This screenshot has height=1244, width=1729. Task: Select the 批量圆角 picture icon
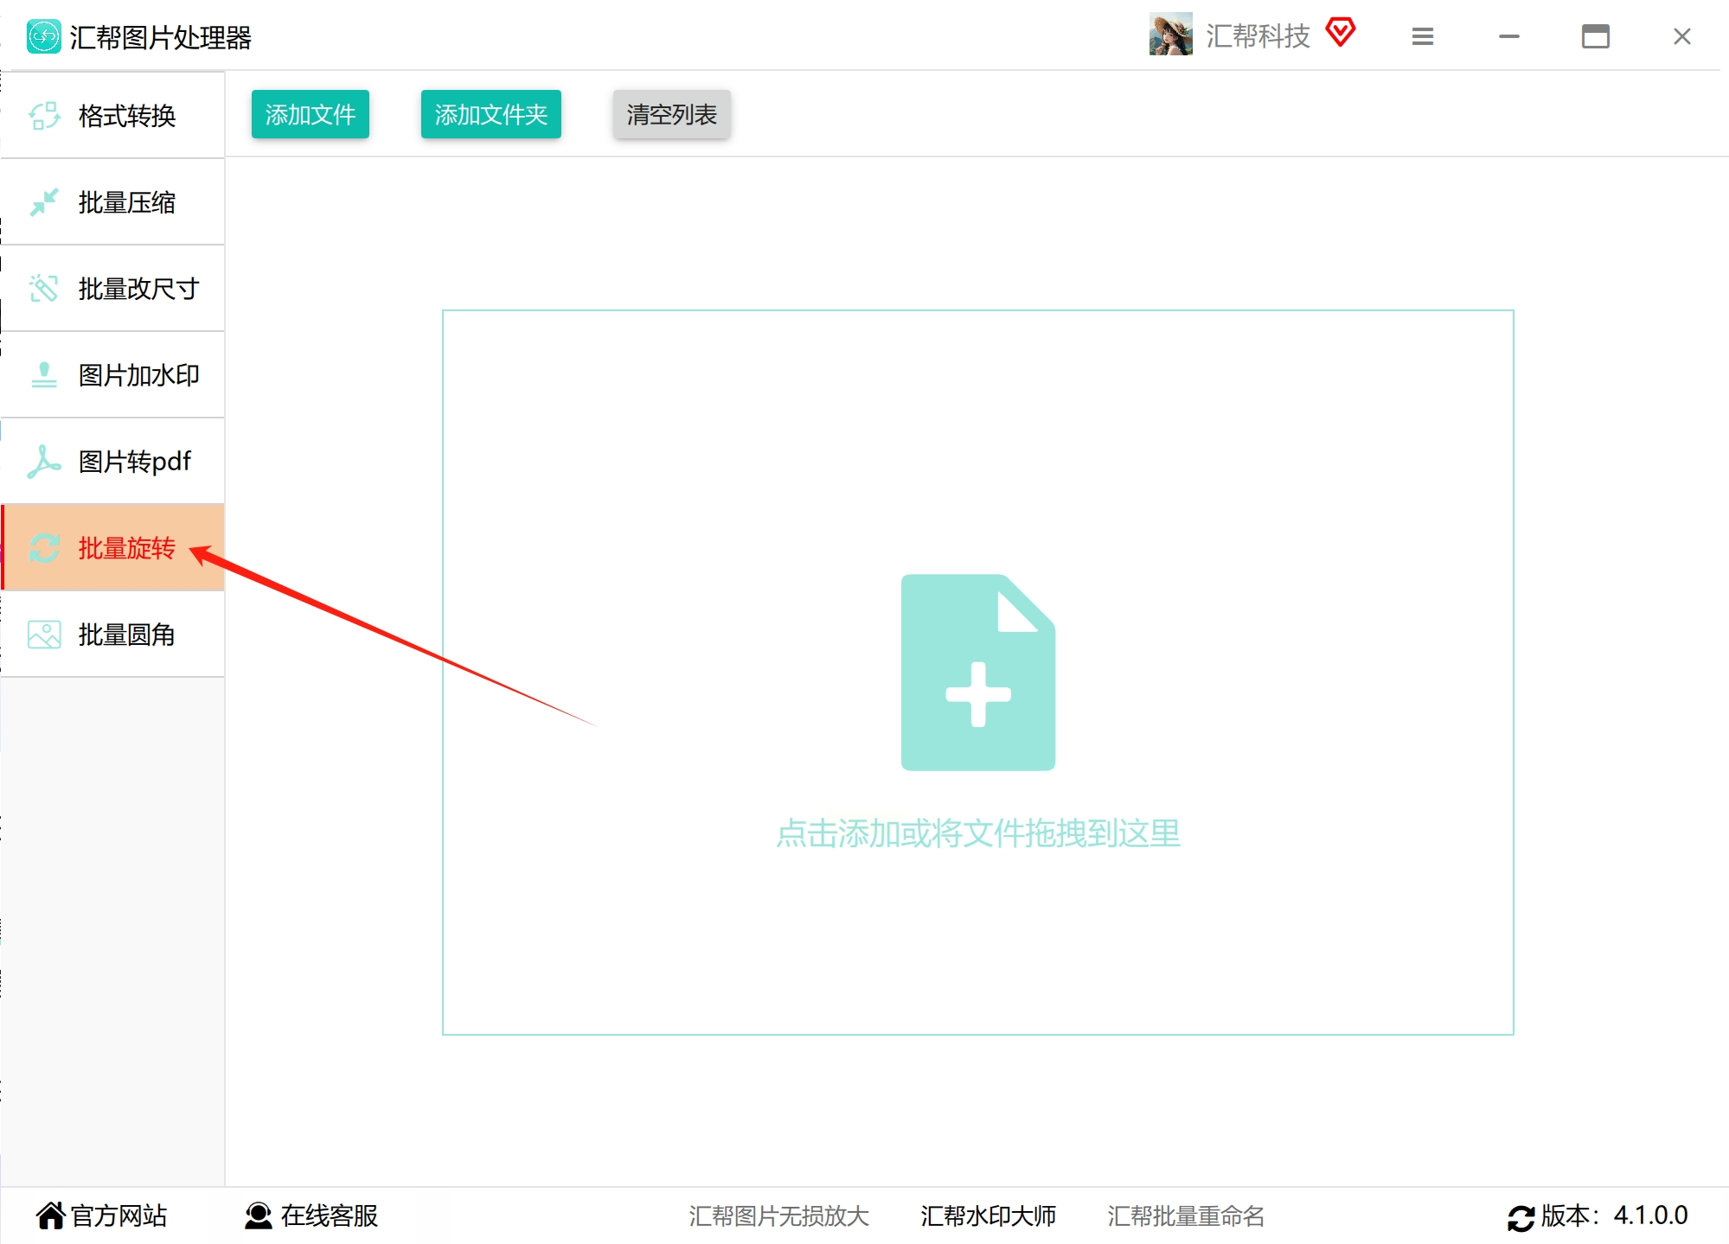[44, 635]
